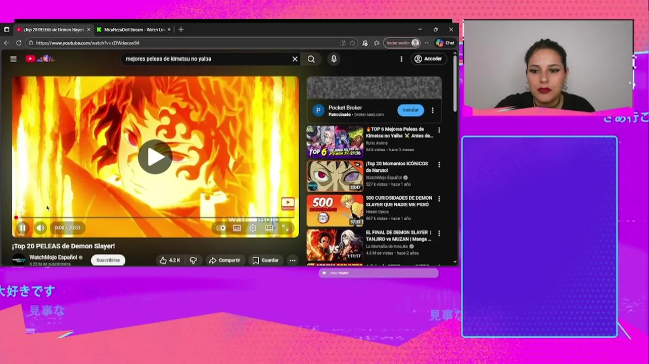Click the Acceder sign-in button
The width and height of the screenshot is (649, 364).
point(428,59)
